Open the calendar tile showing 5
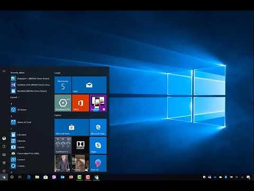The width and height of the screenshot is (254, 191). pos(63,85)
